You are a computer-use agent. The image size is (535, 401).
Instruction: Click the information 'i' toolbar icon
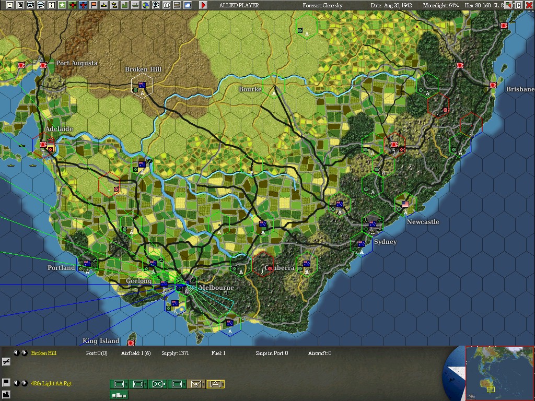click(52, 5)
